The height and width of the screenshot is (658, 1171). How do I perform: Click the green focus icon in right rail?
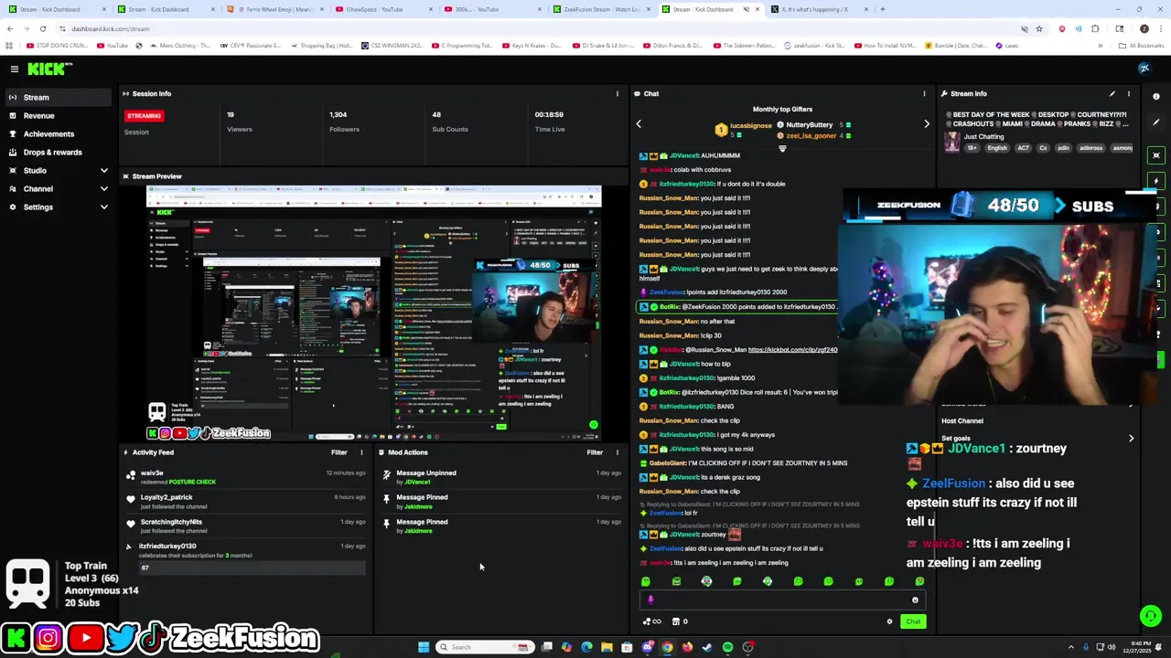click(x=1156, y=155)
